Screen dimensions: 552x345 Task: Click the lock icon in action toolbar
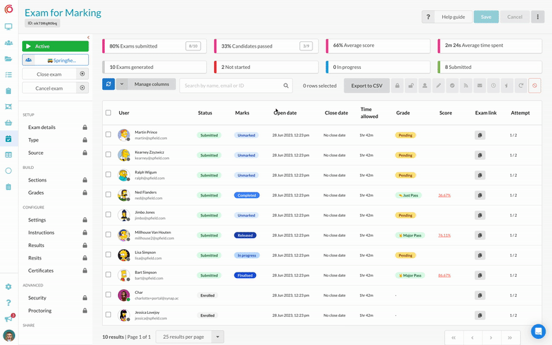397,86
